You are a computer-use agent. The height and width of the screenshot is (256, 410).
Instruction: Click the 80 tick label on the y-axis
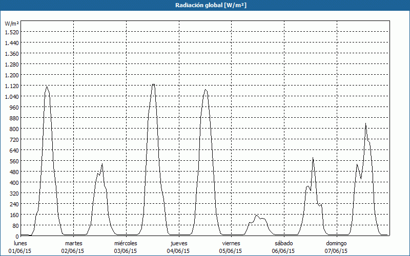tap(15, 225)
